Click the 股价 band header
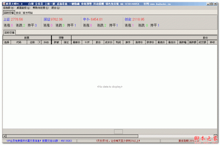This screenshot has width=220, height=145. point(144,38)
